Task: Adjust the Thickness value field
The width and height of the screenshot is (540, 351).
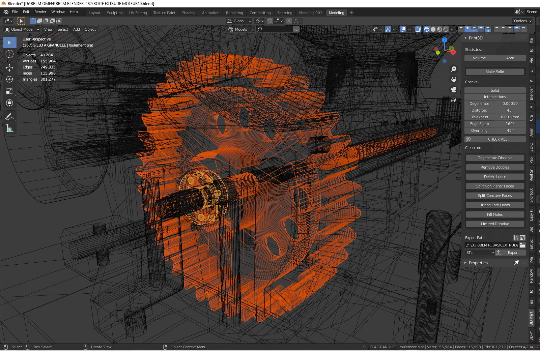Action: point(510,117)
